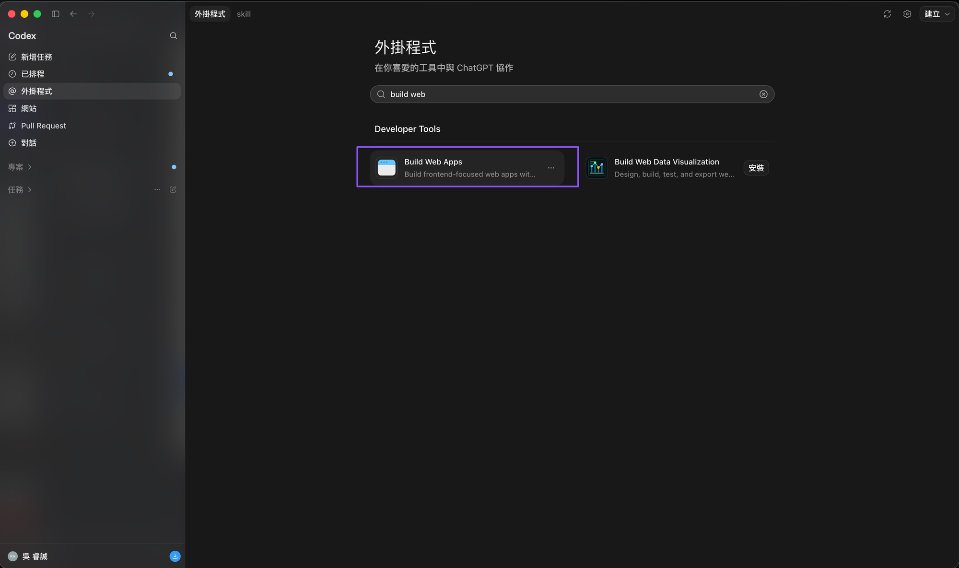Open the 吳 睿誠 account menu

point(35,556)
